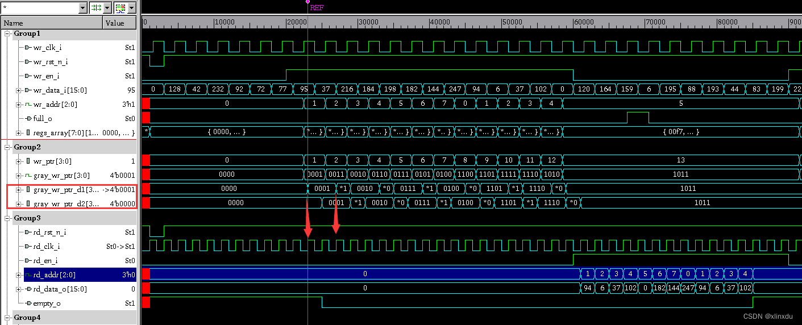Click the 182 value in the rd_data_o waveform
802x325 pixels.
[659, 288]
